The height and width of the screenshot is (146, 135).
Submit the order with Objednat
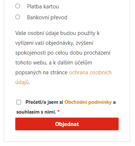(67, 124)
